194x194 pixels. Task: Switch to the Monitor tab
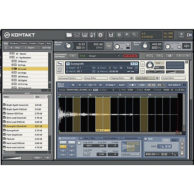24,43
